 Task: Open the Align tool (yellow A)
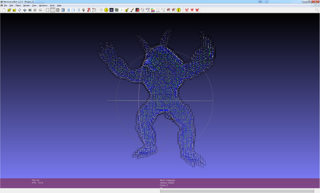point(106,10)
